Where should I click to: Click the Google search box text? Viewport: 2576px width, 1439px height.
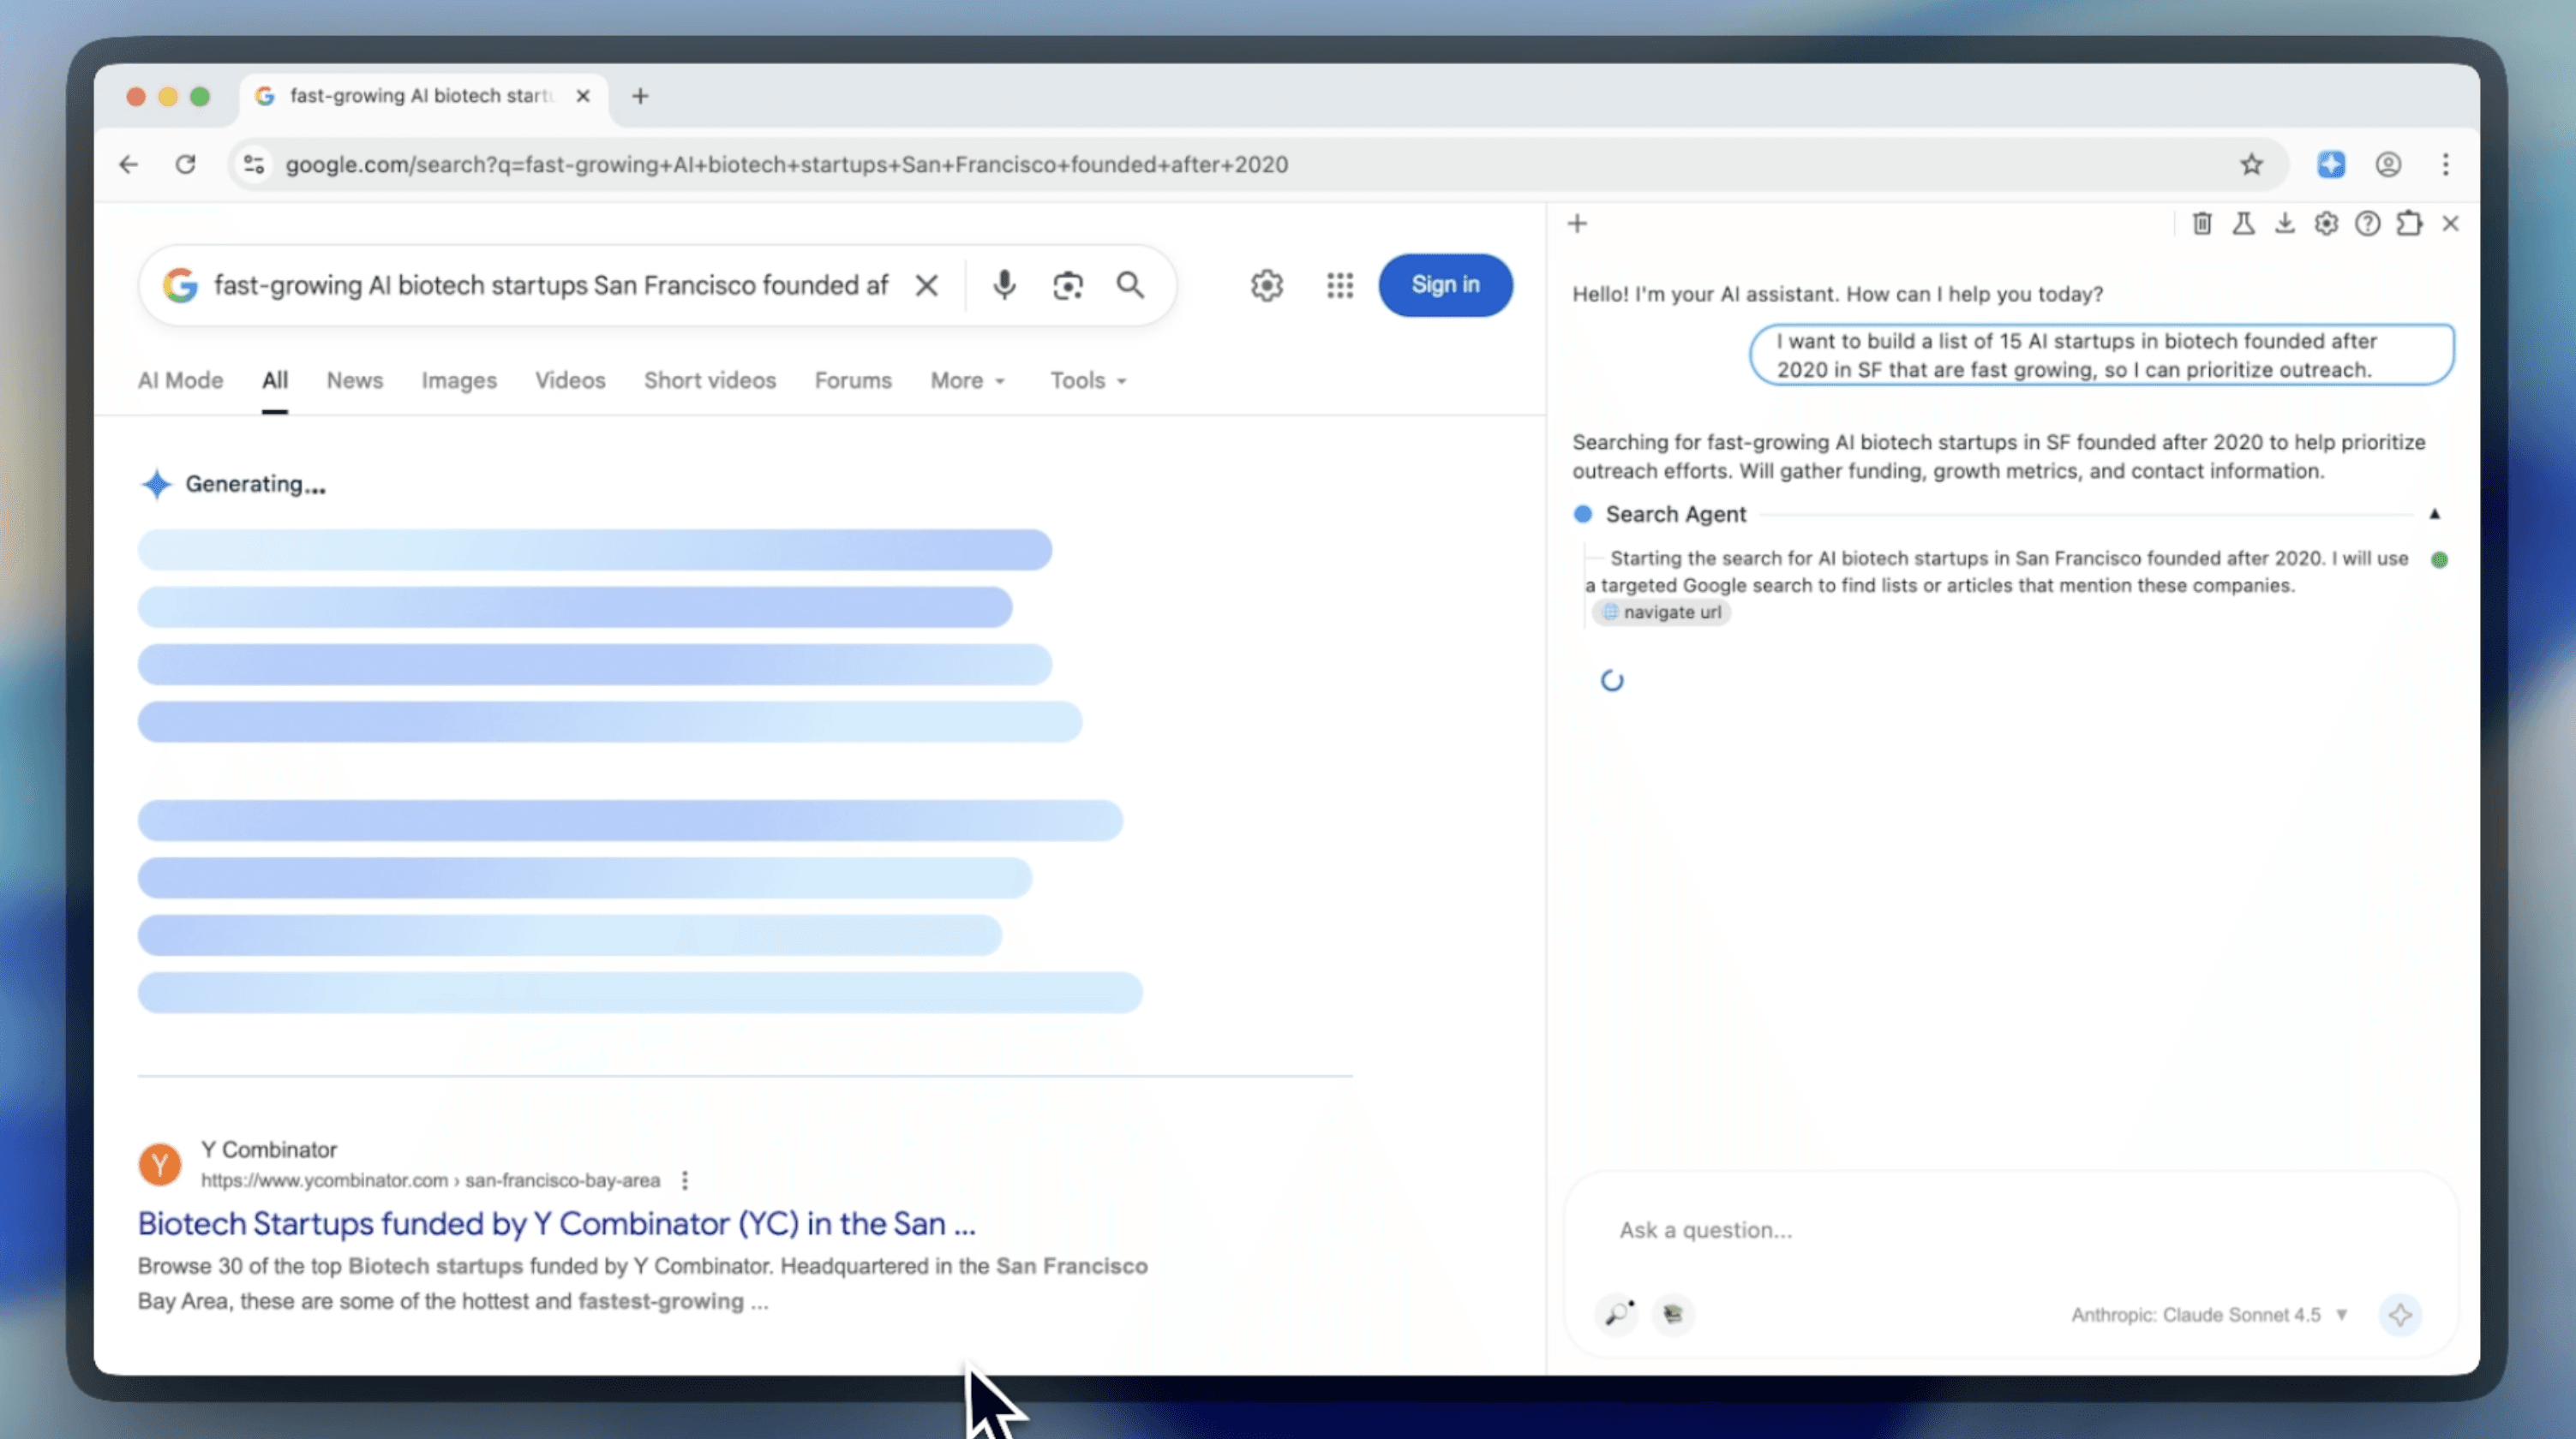tap(551, 286)
